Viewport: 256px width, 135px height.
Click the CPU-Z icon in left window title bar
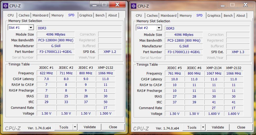5,5
